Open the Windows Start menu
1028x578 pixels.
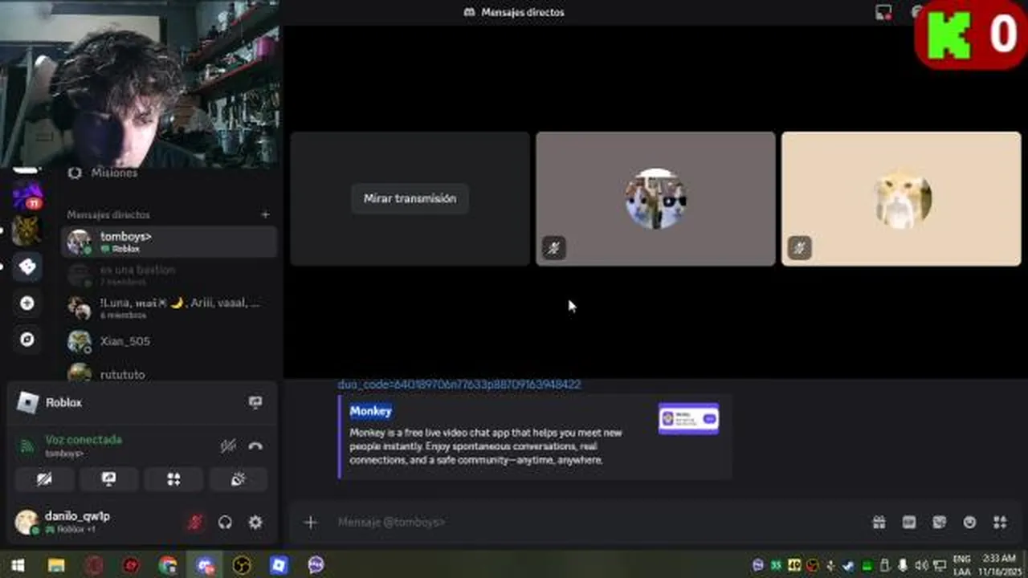pos(18,565)
